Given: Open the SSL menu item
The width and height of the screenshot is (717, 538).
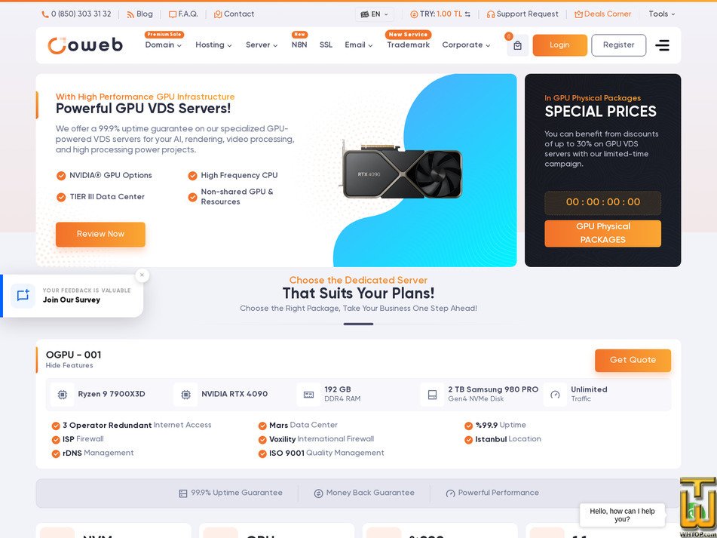Looking at the screenshot, I should point(326,45).
